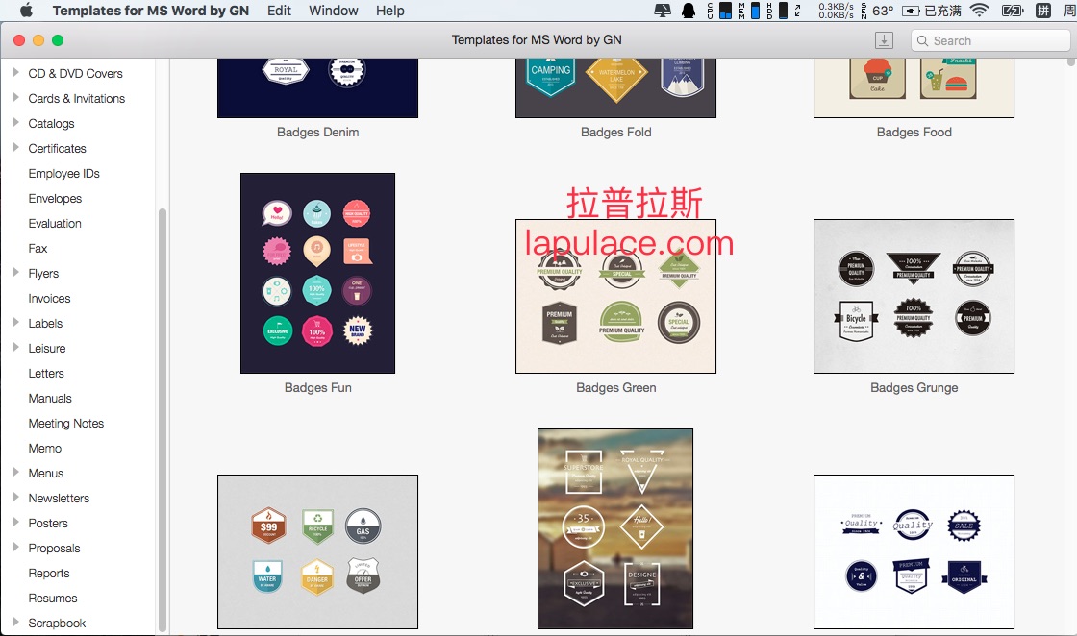Expand the Posters category
The width and height of the screenshot is (1077, 636).
tap(15, 522)
